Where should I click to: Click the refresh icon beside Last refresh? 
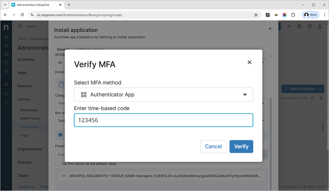(x=313, y=98)
